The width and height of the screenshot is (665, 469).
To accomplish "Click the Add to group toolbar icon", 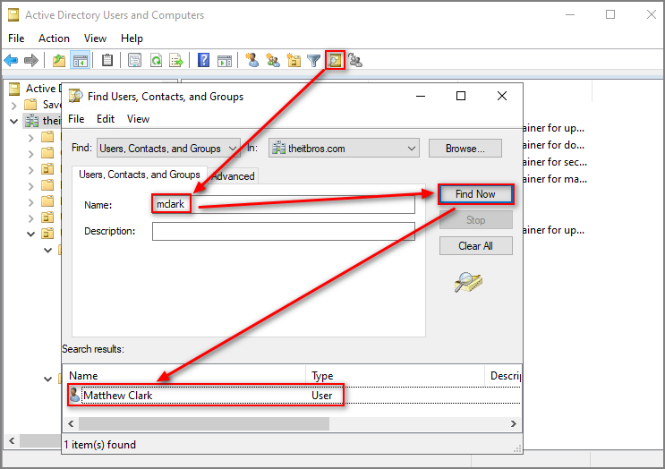I will (355, 60).
